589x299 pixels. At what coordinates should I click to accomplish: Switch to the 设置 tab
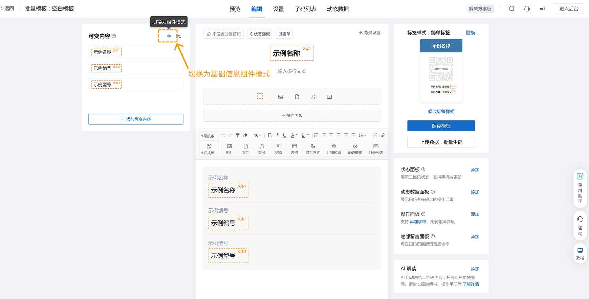(278, 9)
